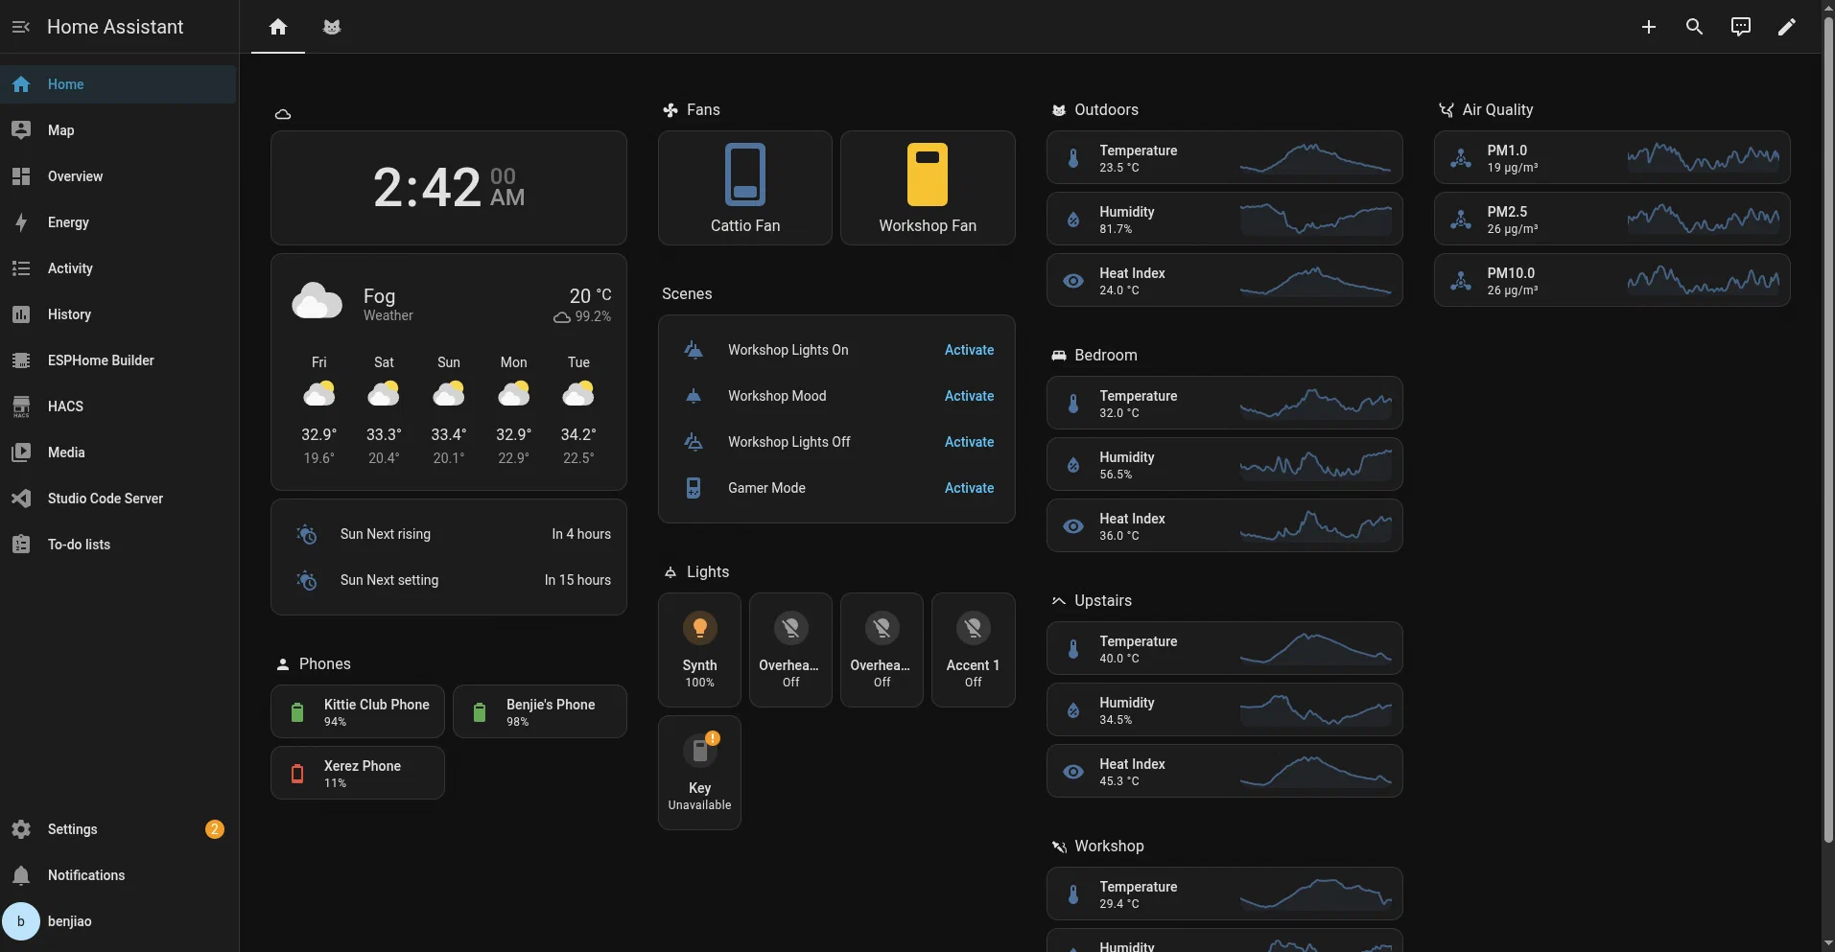The image size is (1835, 952).
Task: Toggle the Cattio Fan
Action: tap(744, 187)
